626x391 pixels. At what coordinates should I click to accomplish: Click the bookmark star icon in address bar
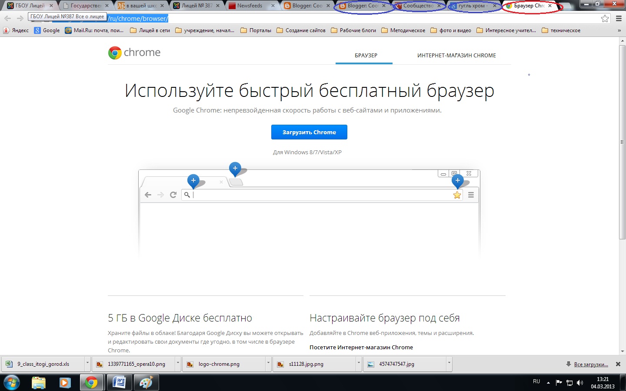605,18
